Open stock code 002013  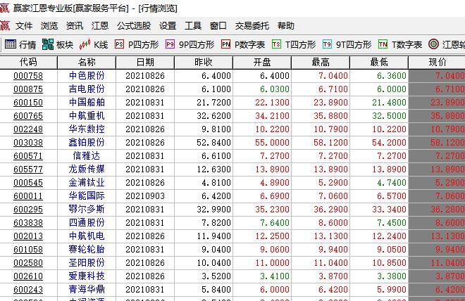point(28,236)
